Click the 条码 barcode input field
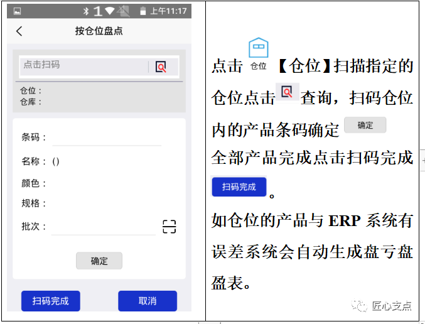Viewport: 425px width, 324px height. coord(107,138)
